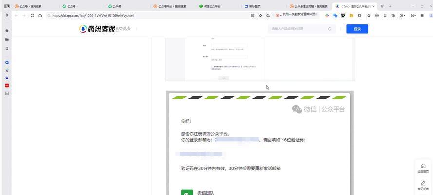Click the browser back arrow

16,16
